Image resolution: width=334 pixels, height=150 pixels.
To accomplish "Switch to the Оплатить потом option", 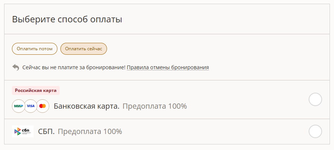I will (x=35, y=49).
